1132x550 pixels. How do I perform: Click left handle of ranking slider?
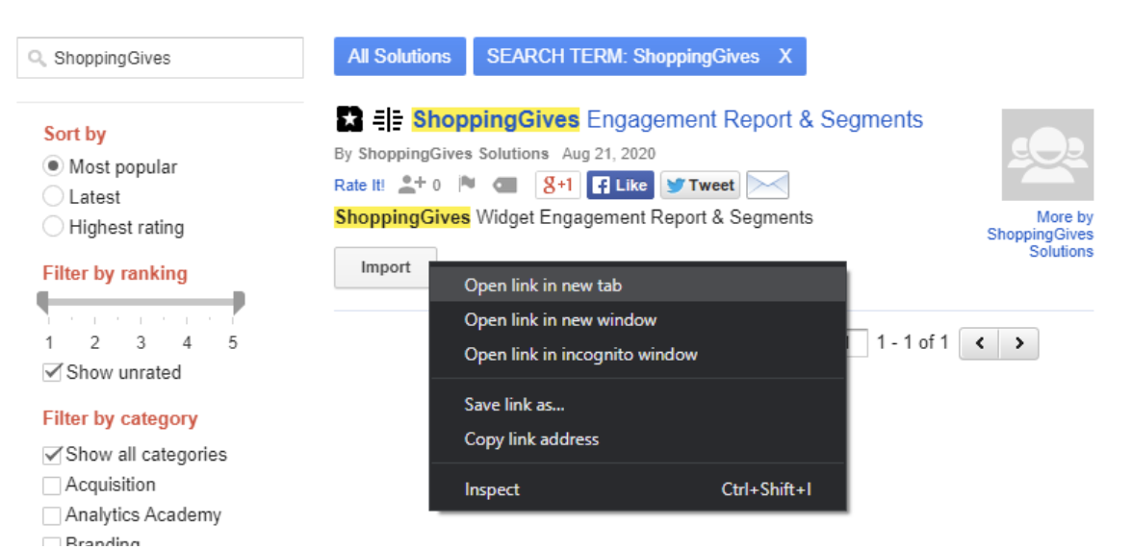[42, 302]
